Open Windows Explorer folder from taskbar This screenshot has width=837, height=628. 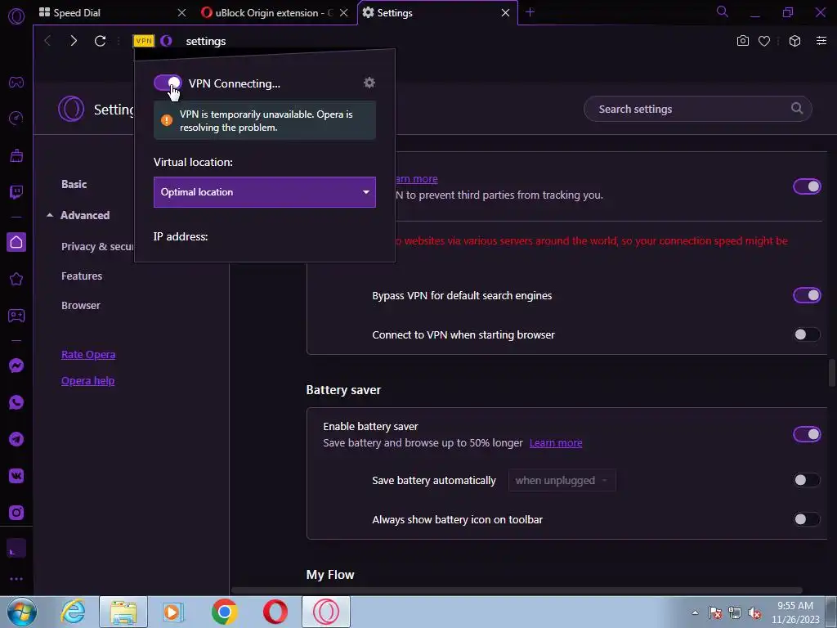123,612
